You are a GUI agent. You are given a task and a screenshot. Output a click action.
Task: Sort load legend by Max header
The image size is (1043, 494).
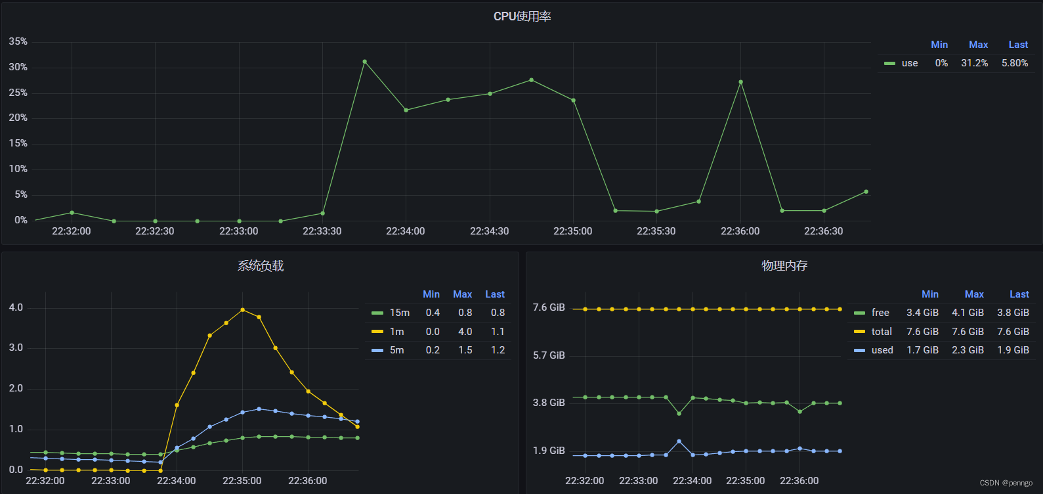click(462, 294)
